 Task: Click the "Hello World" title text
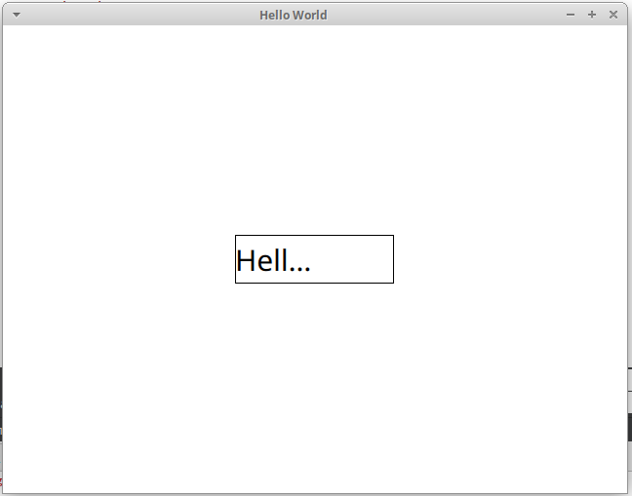(x=293, y=15)
